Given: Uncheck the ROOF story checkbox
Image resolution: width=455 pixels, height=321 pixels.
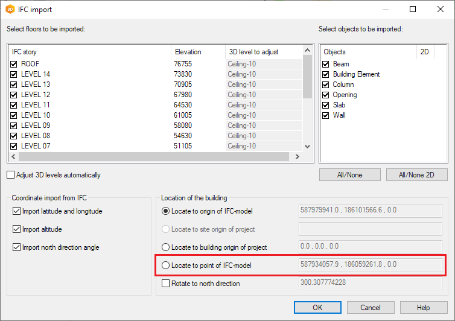Looking at the screenshot, I should [14, 64].
